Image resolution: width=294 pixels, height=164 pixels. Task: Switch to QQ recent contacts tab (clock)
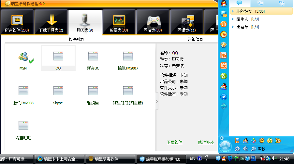click(282, 3)
